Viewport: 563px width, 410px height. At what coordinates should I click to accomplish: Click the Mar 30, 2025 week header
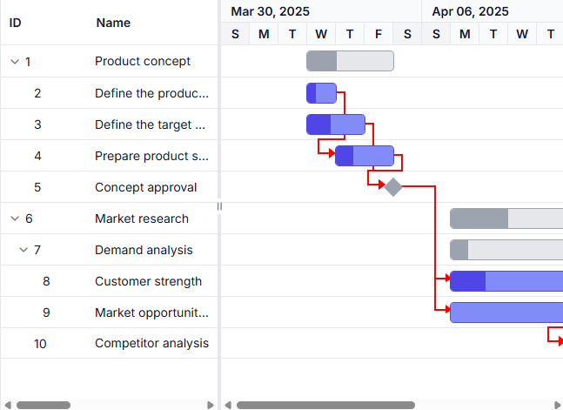click(270, 11)
